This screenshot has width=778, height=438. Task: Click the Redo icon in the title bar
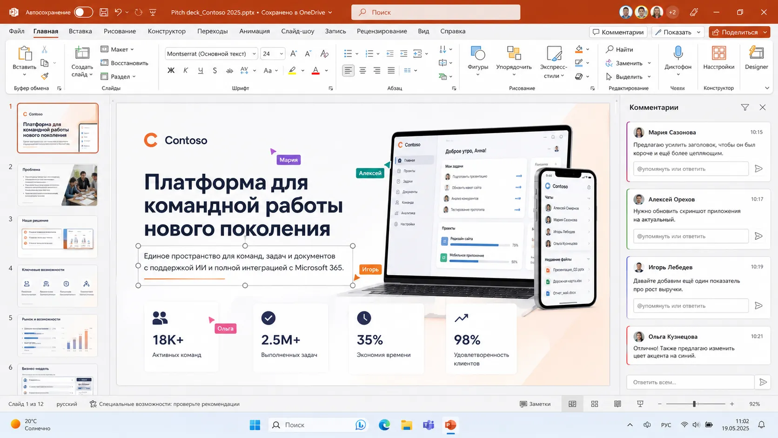[x=139, y=12]
